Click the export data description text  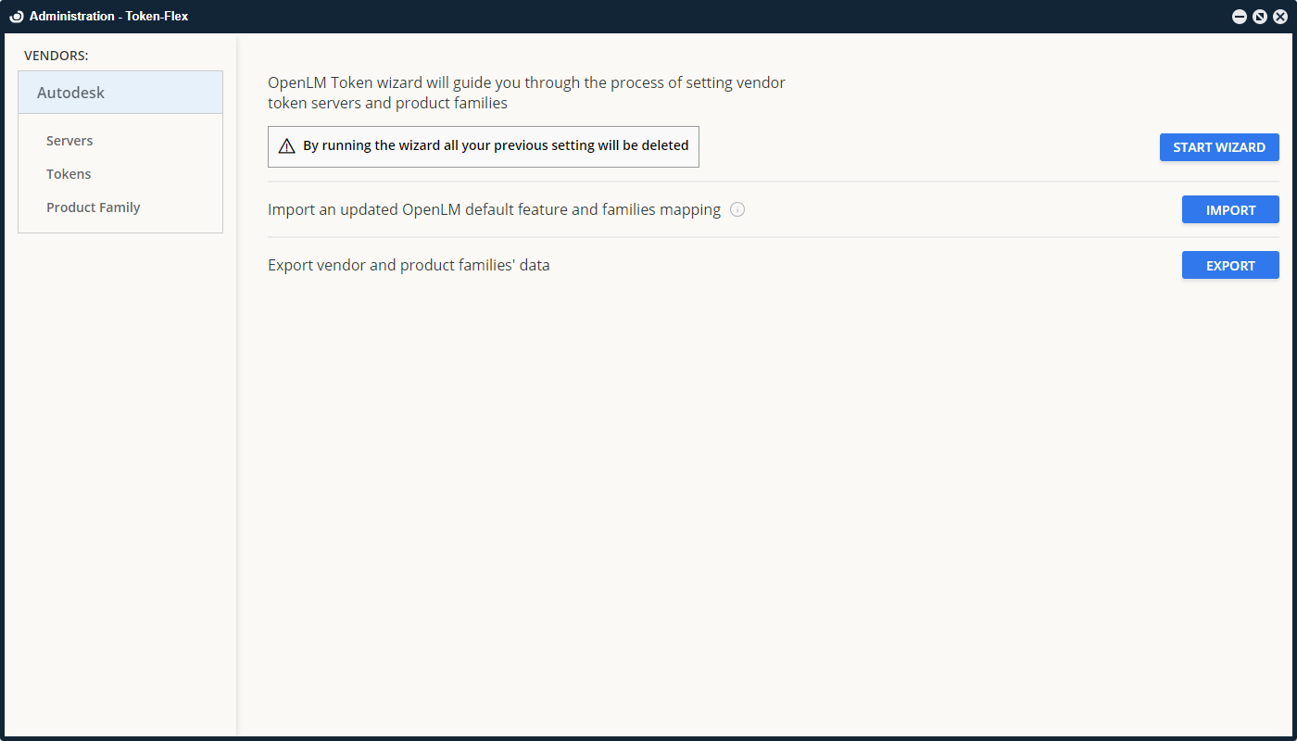[408, 265]
